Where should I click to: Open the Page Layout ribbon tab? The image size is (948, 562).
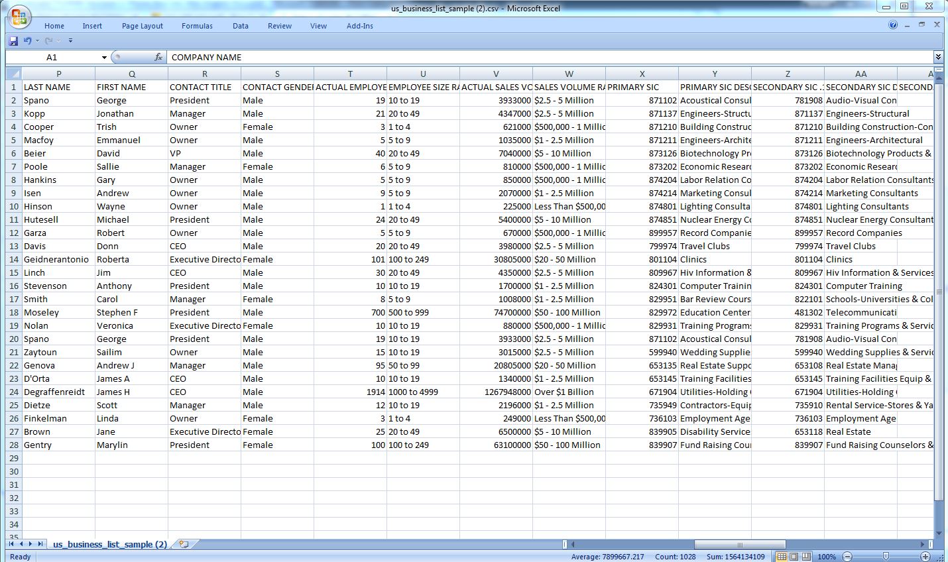pos(142,26)
